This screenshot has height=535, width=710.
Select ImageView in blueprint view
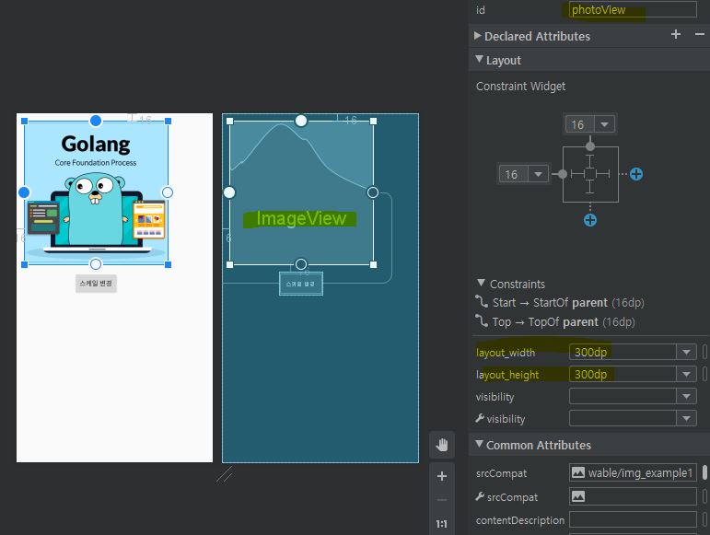301,192
